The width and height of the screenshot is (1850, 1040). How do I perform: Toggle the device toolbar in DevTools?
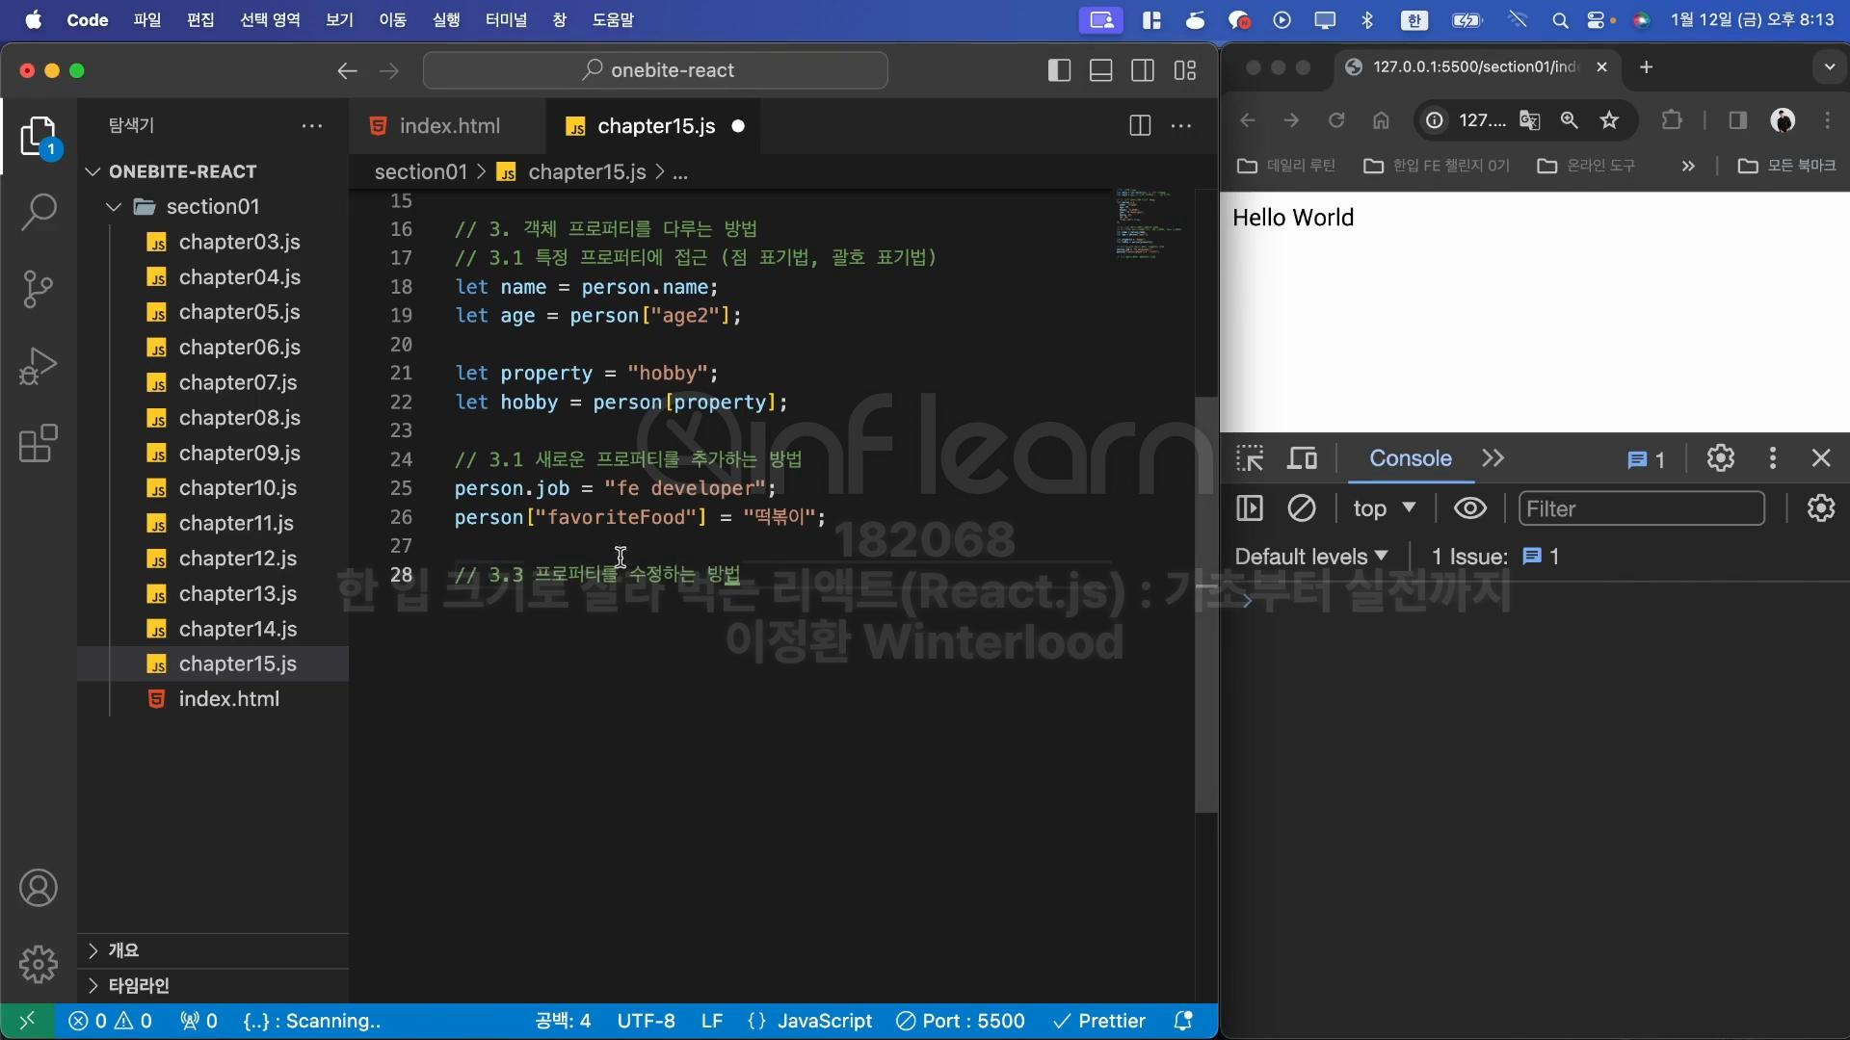click(1302, 458)
